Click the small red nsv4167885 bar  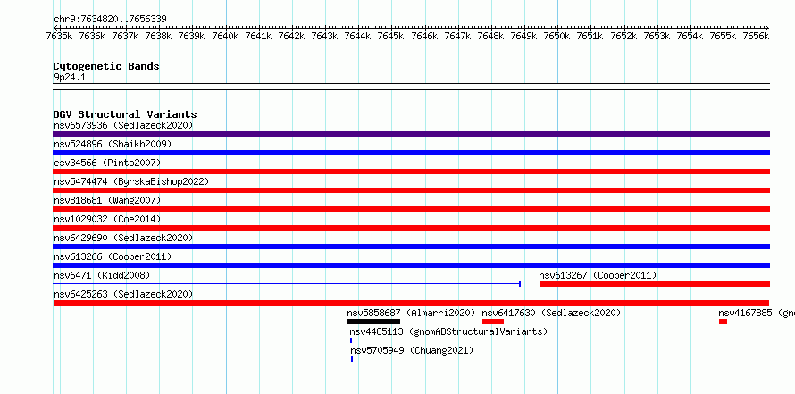coord(723,322)
